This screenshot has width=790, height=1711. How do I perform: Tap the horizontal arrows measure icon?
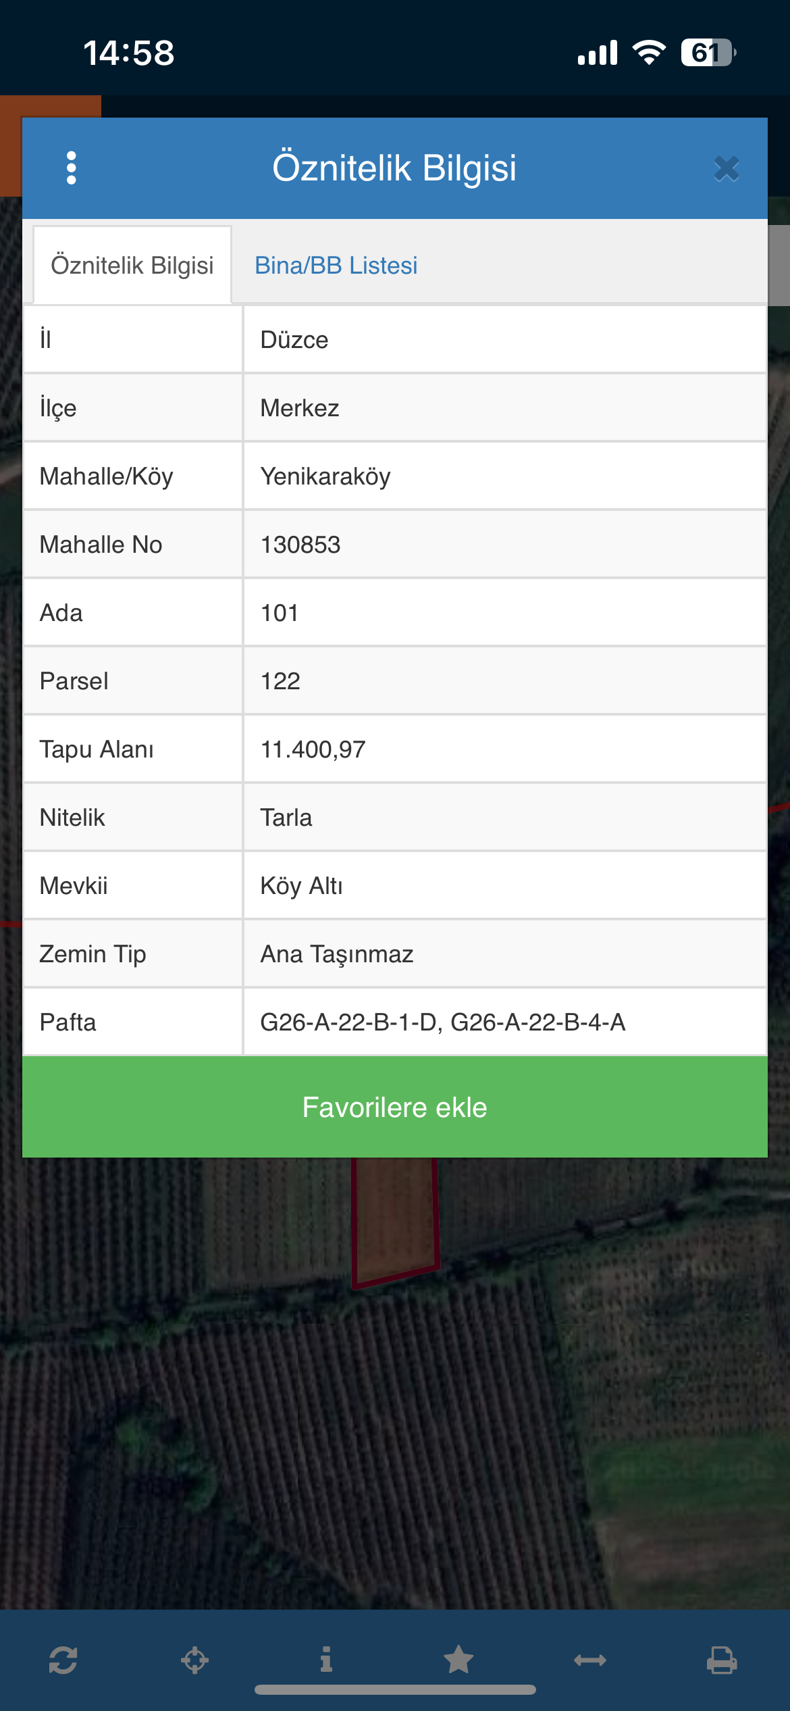[x=590, y=1660]
